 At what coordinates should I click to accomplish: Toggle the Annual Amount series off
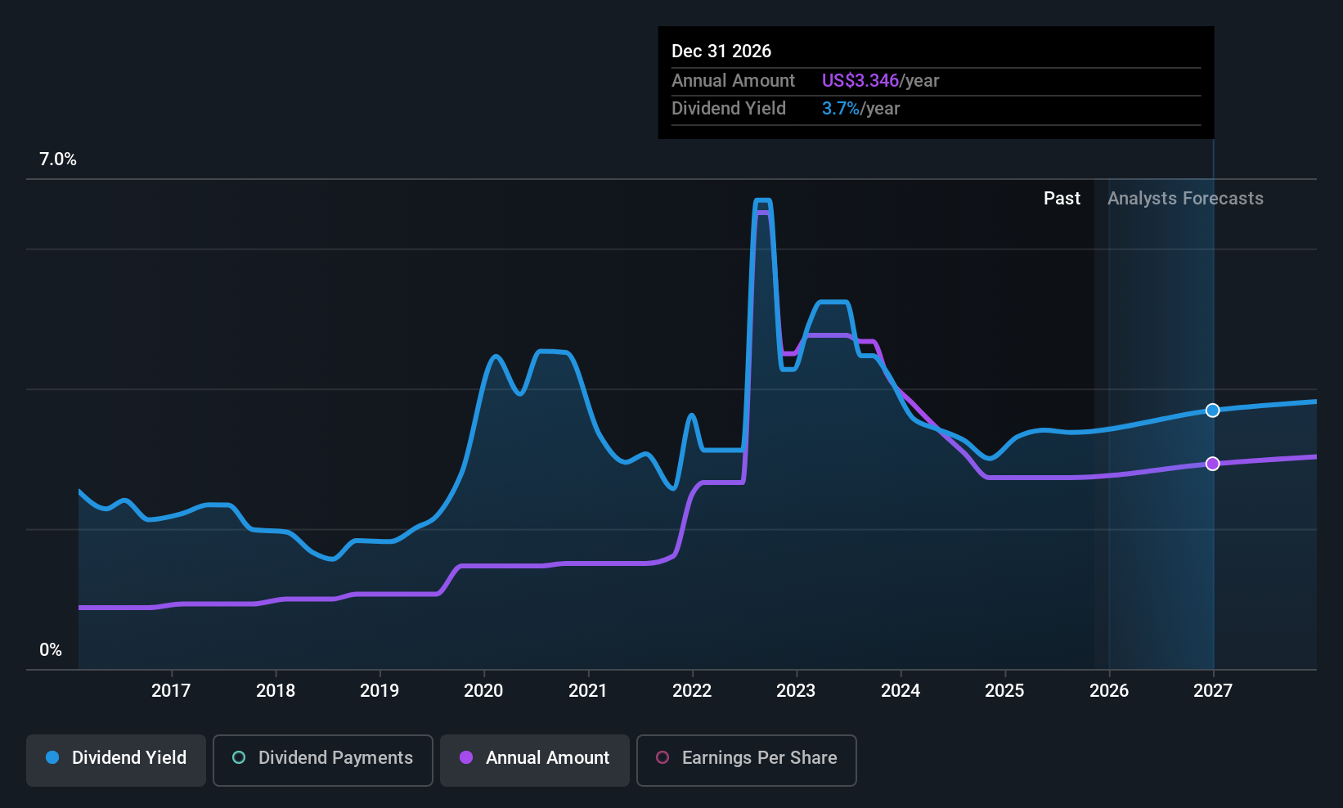click(534, 759)
